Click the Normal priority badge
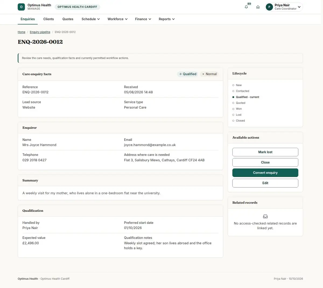 click(209, 74)
